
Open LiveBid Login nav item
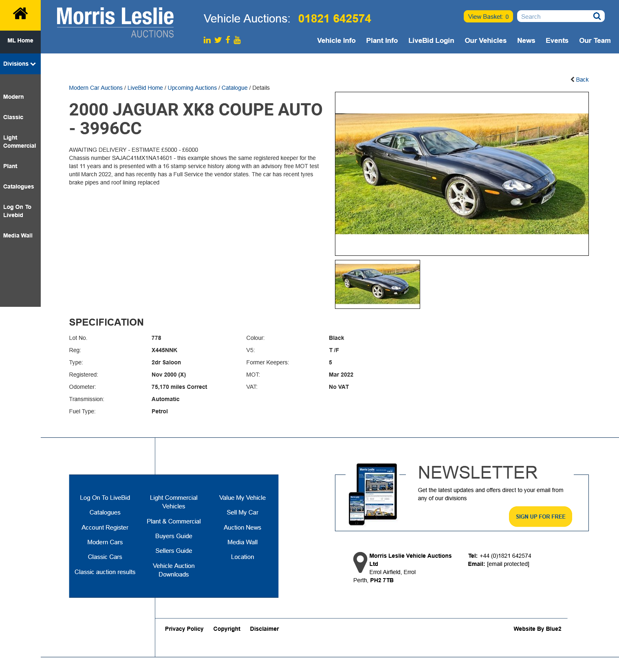[431, 40]
